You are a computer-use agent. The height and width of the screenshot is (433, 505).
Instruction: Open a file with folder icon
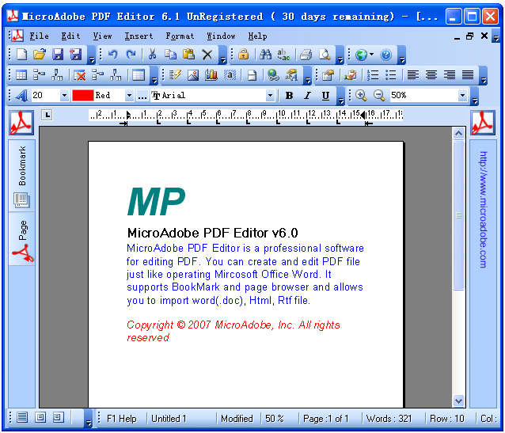[x=40, y=55]
